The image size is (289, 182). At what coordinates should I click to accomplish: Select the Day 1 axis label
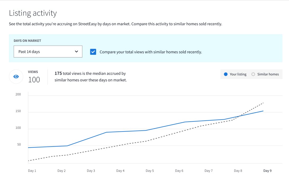coord(32,171)
